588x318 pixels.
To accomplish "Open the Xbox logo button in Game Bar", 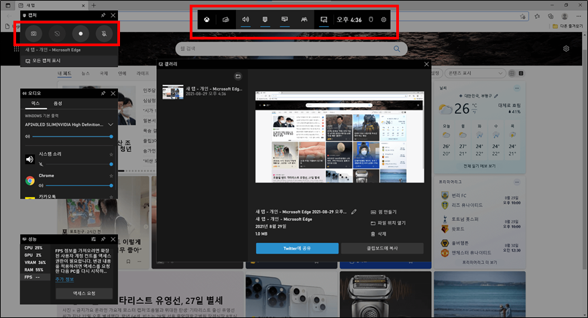I will coord(207,20).
